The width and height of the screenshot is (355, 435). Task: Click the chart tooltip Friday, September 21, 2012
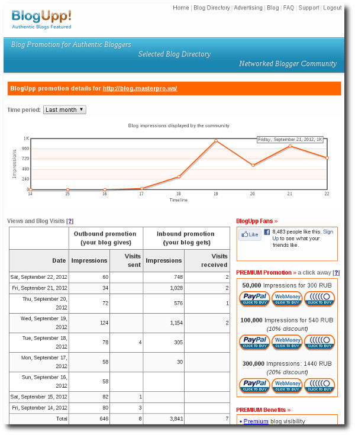(x=290, y=140)
